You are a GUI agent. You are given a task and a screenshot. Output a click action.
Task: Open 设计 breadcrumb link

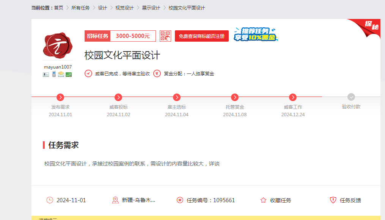[103, 8]
